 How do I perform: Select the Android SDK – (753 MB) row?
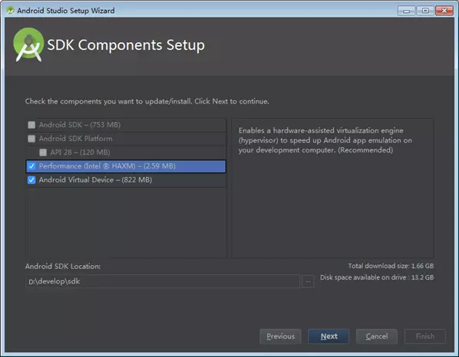pyautogui.click(x=126, y=125)
